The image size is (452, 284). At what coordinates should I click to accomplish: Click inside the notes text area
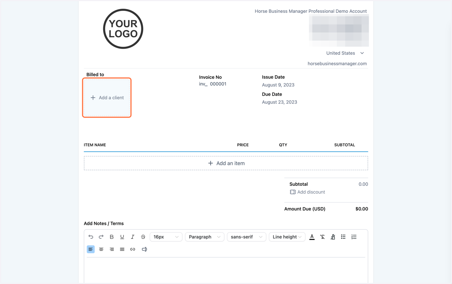point(226,270)
